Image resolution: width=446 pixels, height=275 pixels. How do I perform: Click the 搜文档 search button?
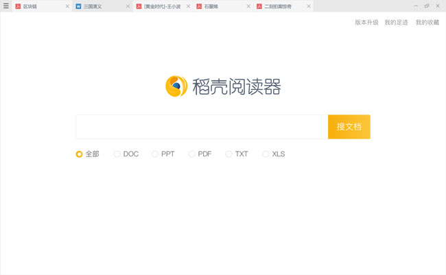(349, 127)
